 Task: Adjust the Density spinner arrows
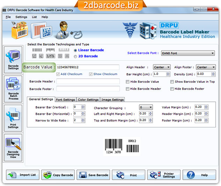[x=213, y=74]
